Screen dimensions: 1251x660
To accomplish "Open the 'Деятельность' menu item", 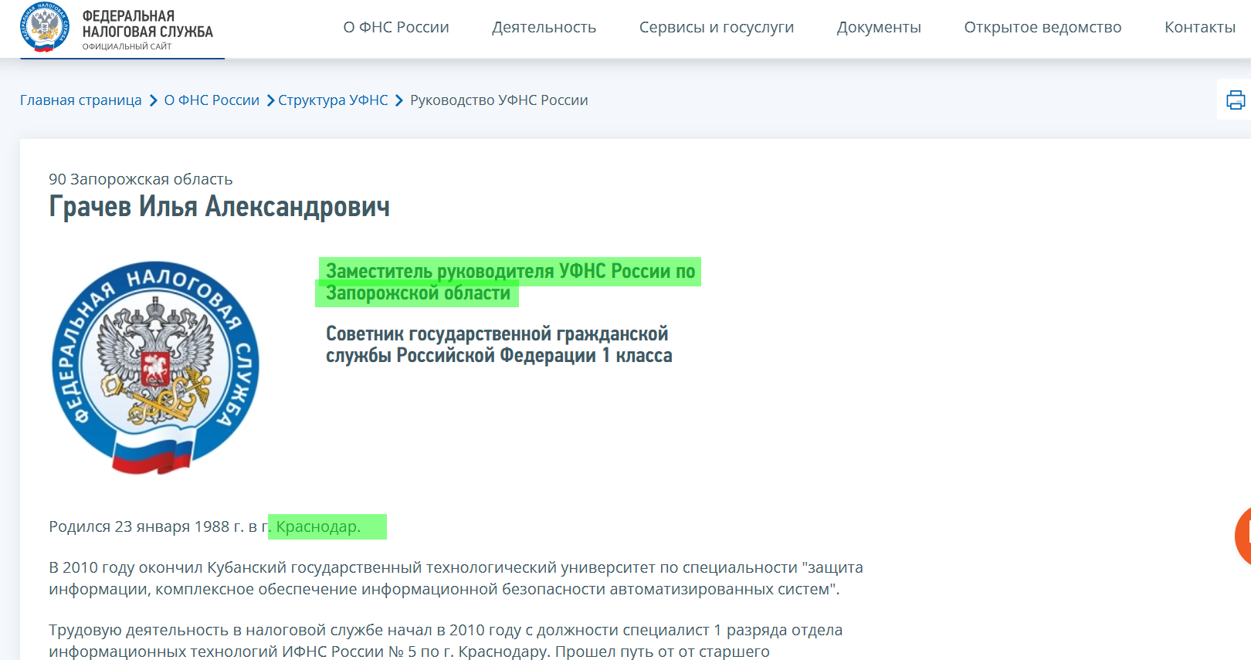I will pos(544,27).
